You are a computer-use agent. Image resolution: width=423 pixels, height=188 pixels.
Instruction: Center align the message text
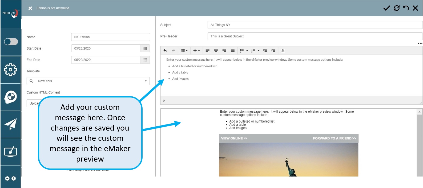(216, 51)
